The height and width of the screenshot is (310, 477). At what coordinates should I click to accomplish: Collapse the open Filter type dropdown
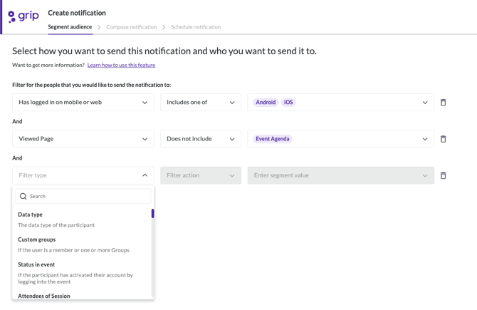[145, 175]
